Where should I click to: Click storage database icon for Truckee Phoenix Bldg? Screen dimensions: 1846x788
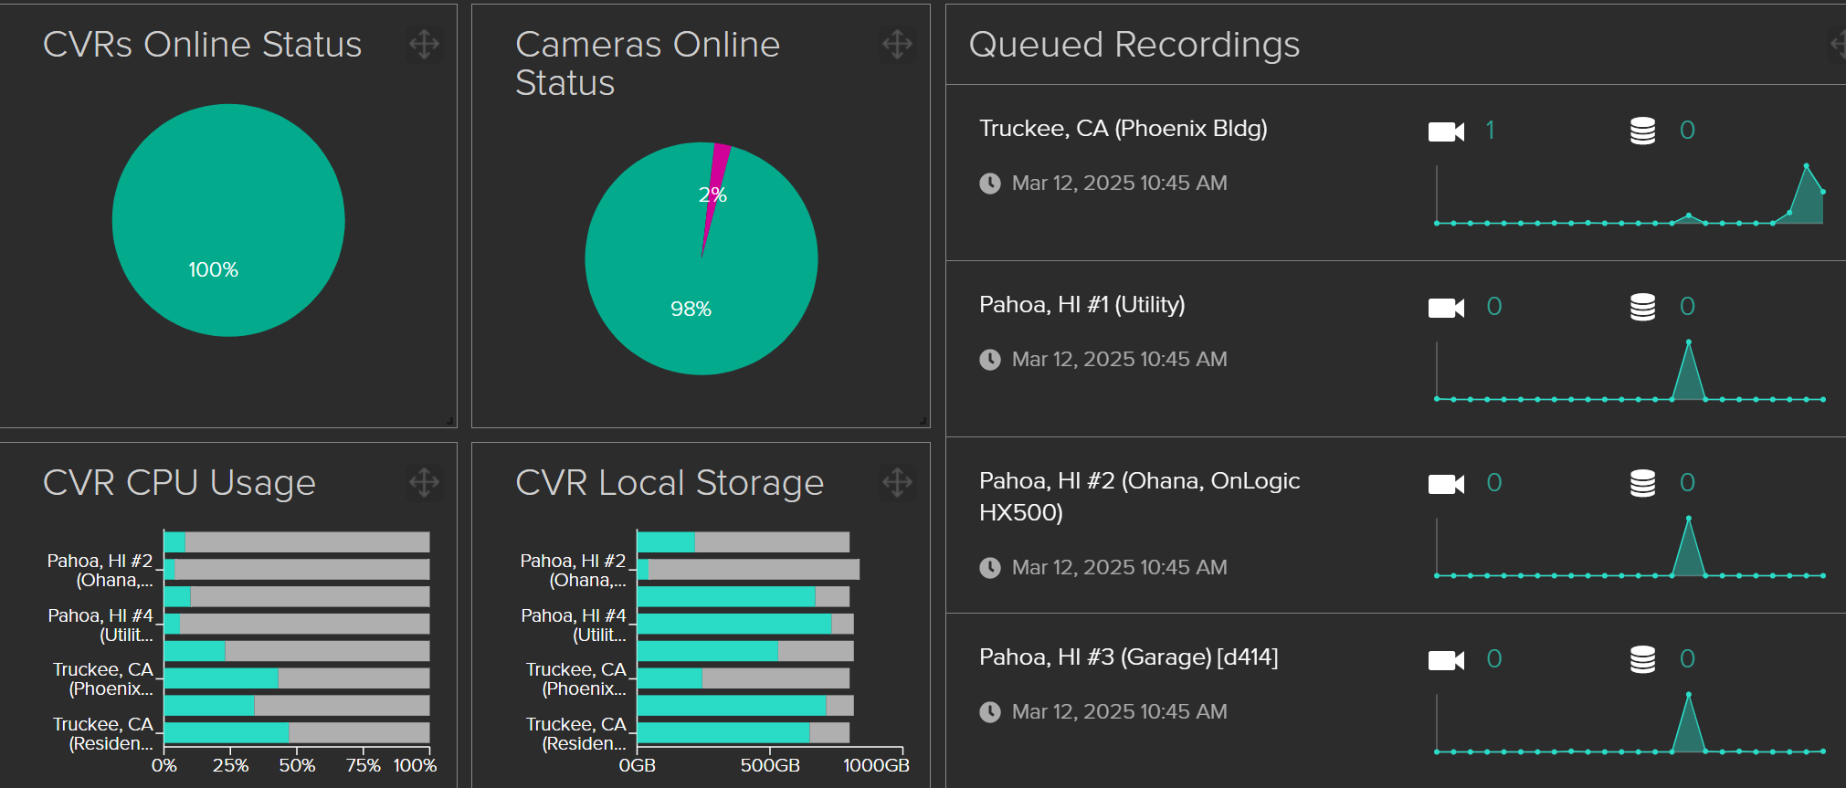click(1642, 131)
